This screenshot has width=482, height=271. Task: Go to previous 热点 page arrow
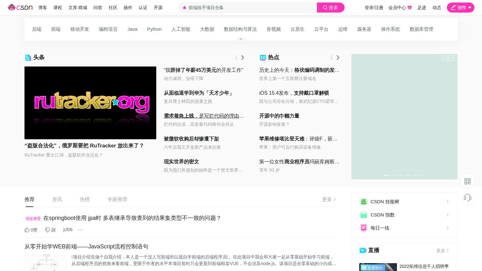point(332,57)
